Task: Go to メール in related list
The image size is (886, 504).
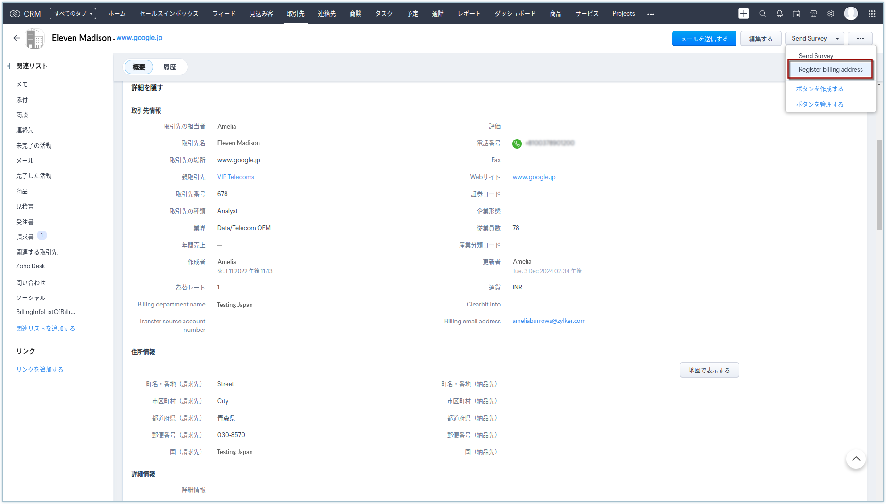Action: pyautogui.click(x=25, y=161)
